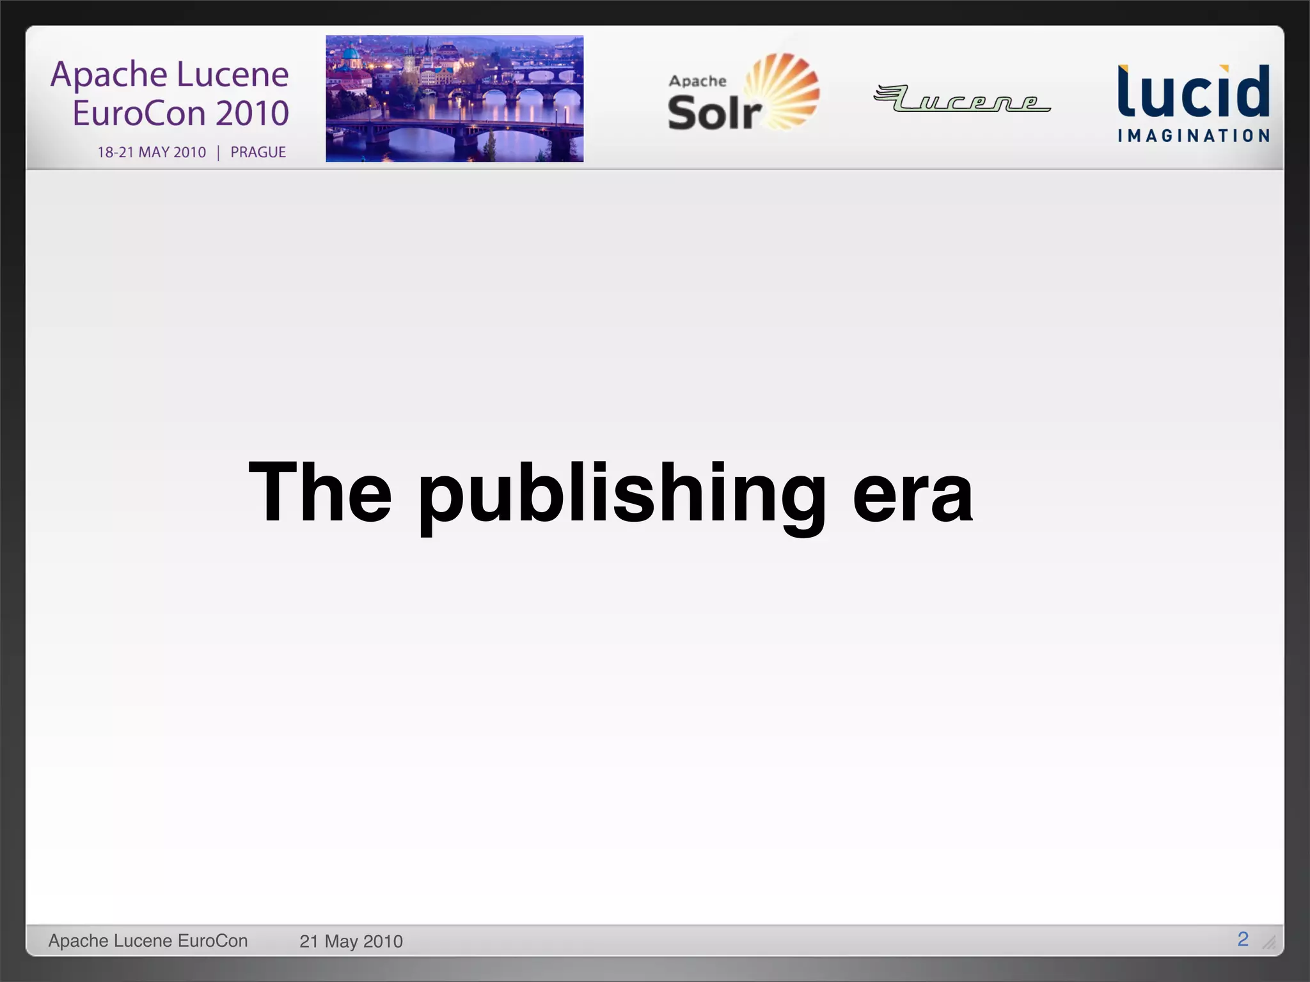
Task: Click the EuroCon 2010 header text
Action: [x=180, y=113]
